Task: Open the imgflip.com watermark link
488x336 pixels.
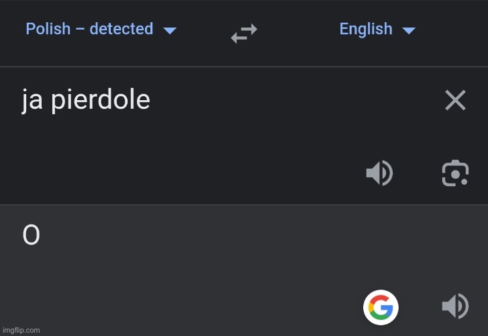Action: point(21,330)
